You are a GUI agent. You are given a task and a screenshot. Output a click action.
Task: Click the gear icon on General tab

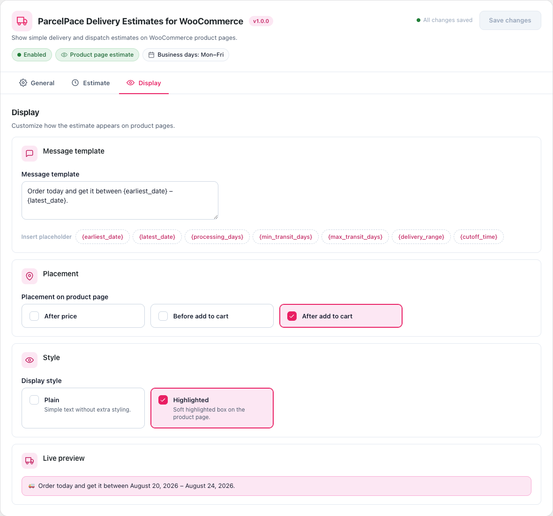click(23, 83)
